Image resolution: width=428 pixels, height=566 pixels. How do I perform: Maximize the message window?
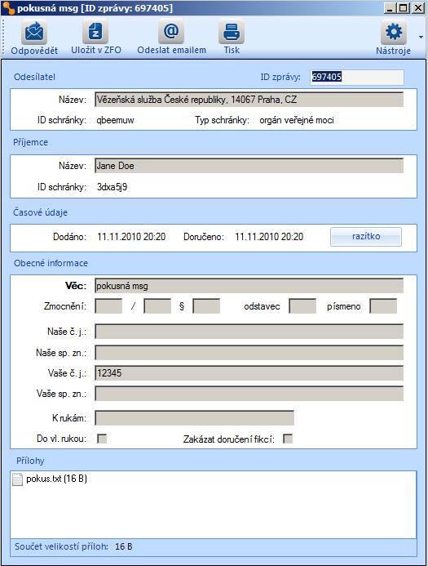tap(404, 7)
